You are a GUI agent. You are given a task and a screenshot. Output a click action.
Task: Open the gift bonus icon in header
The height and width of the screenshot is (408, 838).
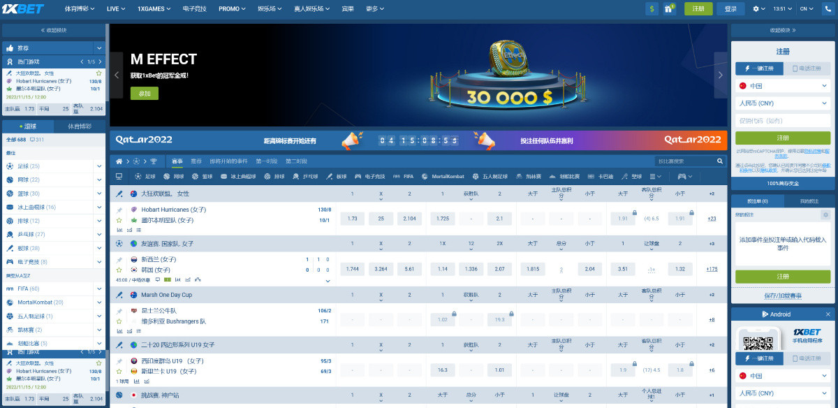click(x=670, y=9)
